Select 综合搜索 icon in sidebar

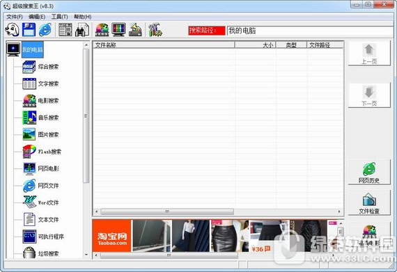[29, 67]
